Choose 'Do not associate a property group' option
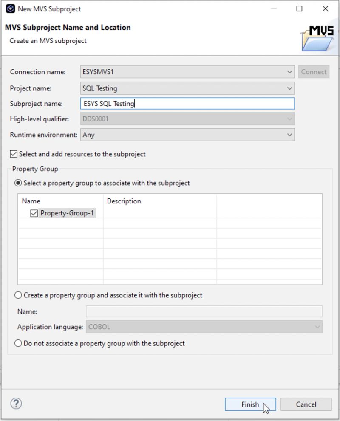340x421 pixels. click(x=18, y=342)
